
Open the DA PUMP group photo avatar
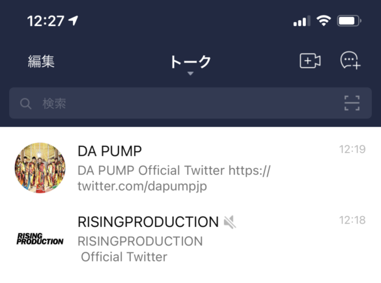coord(40,168)
